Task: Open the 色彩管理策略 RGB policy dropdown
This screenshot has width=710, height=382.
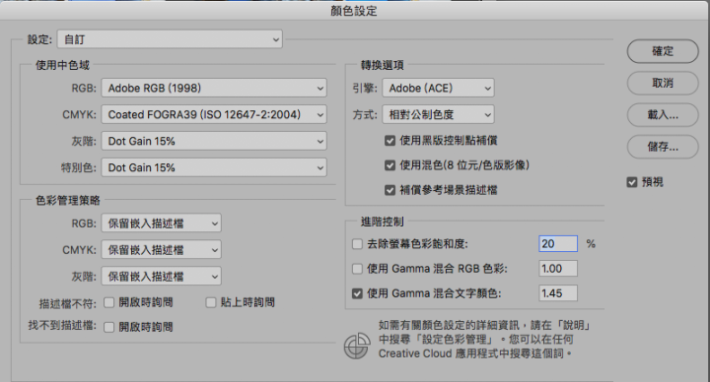Action: pyautogui.click(x=161, y=223)
